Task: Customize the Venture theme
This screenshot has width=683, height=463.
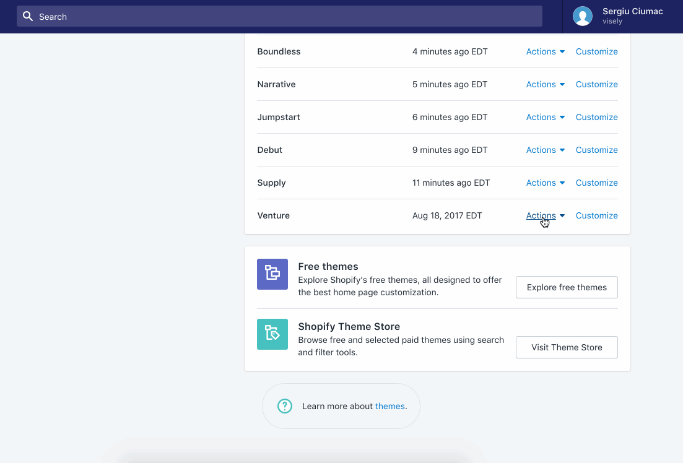Action: (x=596, y=216)
